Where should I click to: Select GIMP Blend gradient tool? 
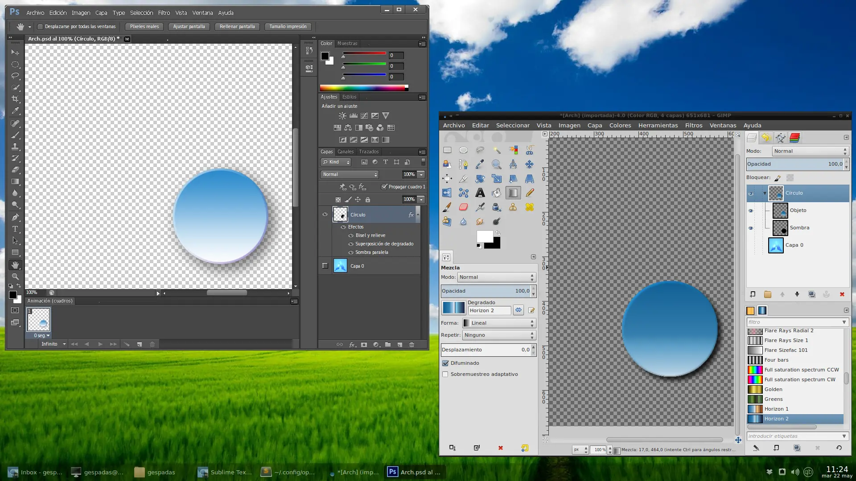(x=513, y=193)
